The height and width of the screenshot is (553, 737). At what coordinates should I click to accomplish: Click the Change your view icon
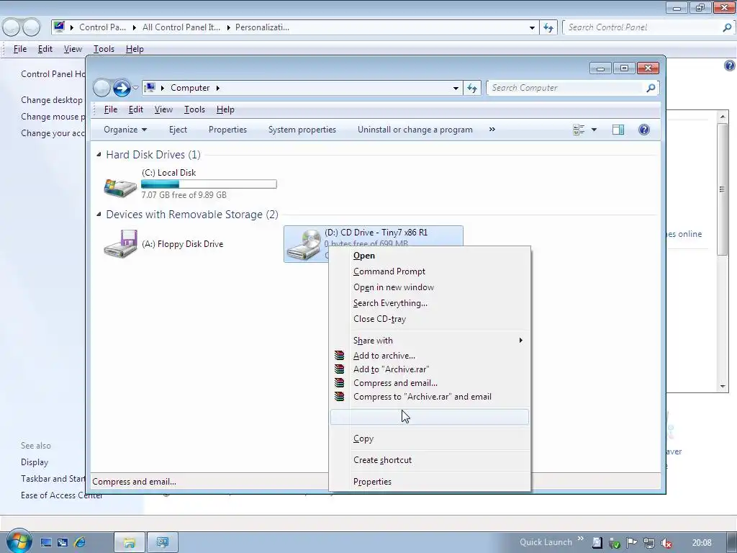579,130
